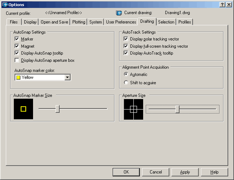
Task: Toggle Display polar tracking vector checkbox
Action: coord(126,39)
